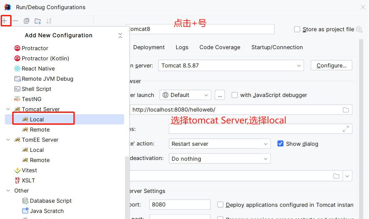Click the Configure... button
Screen dimensions: 370x219
(331, 65)
